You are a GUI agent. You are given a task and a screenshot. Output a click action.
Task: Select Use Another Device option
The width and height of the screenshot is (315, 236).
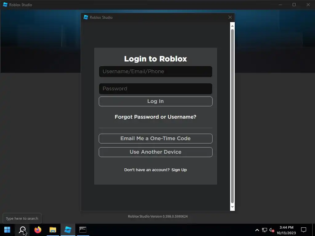[155, 152]
